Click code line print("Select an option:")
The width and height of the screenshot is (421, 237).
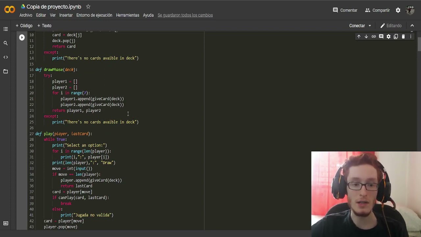pos(79,145)
